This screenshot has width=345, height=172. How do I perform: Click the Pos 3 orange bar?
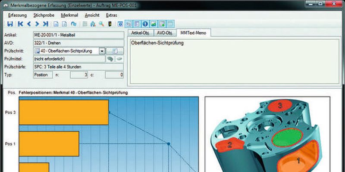point(64,113)
